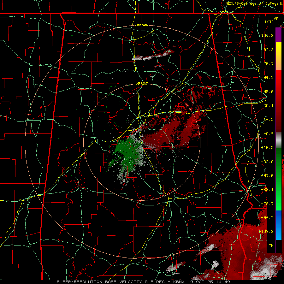Viewport: 284px width, 284px height.
Task: Click the blue segment of the velocity color bar
Action: click(279, 225)
